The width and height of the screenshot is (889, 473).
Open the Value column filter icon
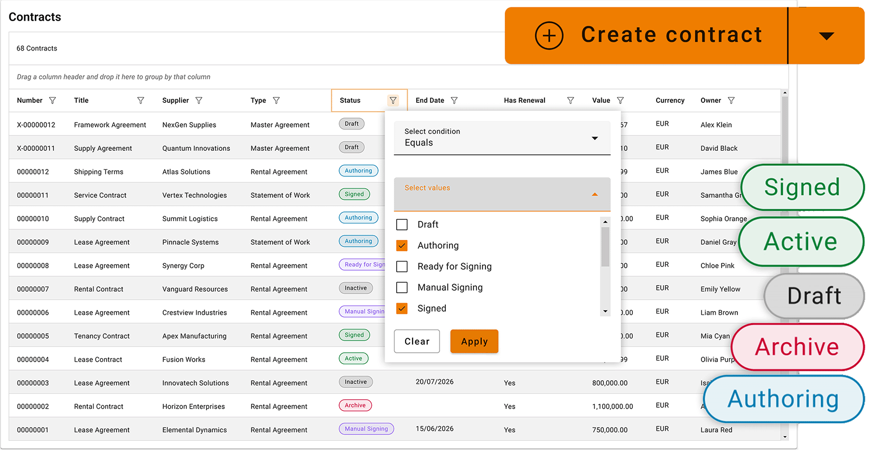pyautogui.click(x=621, y=100)
